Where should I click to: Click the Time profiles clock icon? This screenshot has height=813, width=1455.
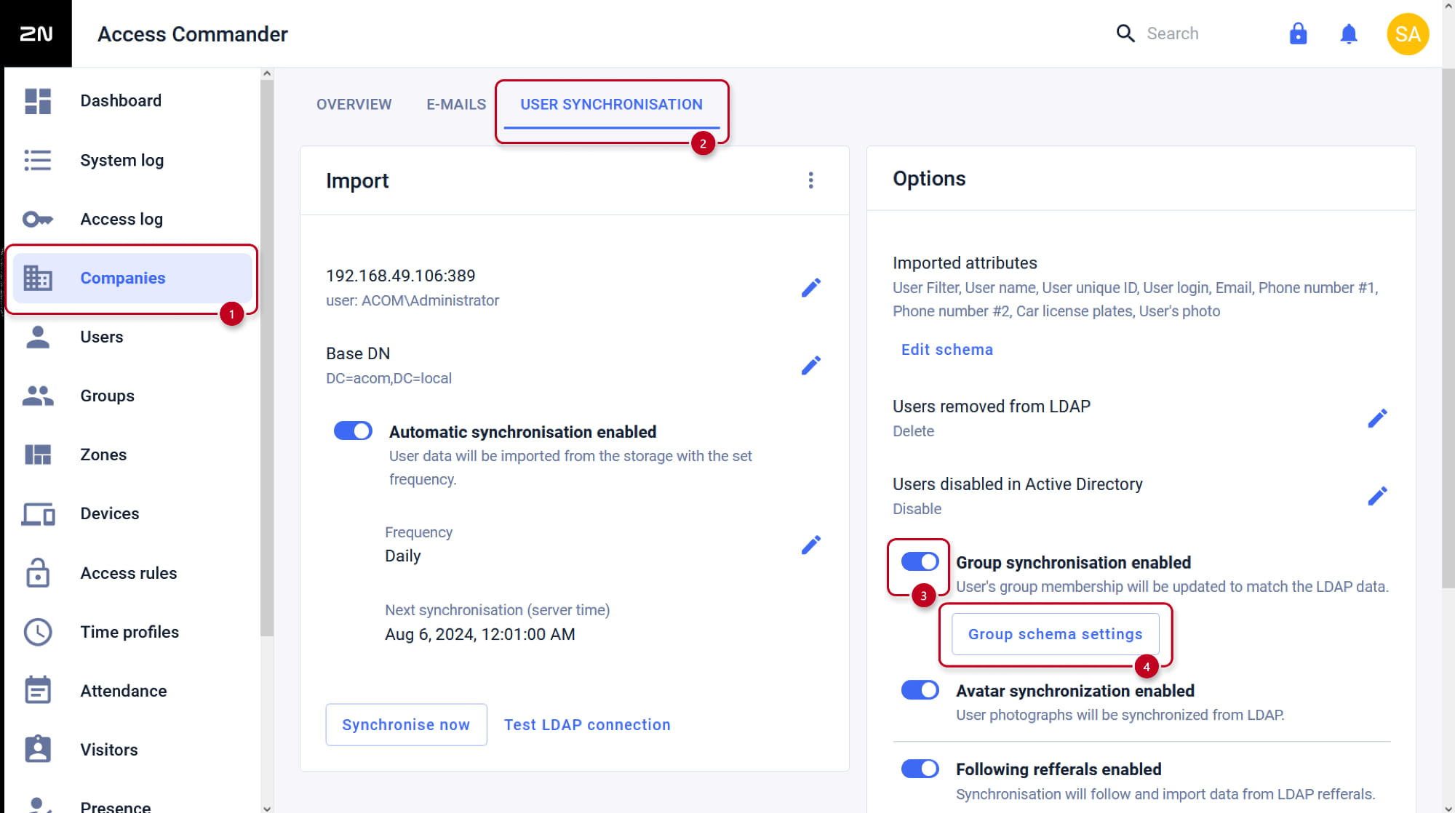pyautogui.click(x=38, y=632)
